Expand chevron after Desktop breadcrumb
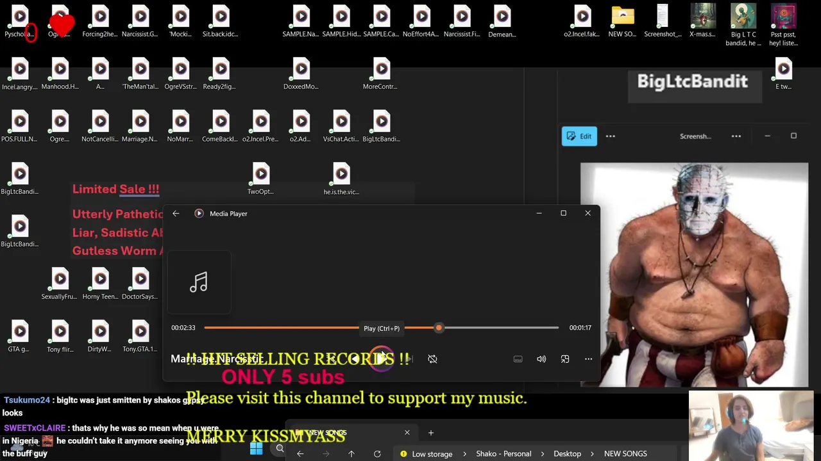Image resolution: width=821 pixels, height=461 pixels. (x=593, y=454)
